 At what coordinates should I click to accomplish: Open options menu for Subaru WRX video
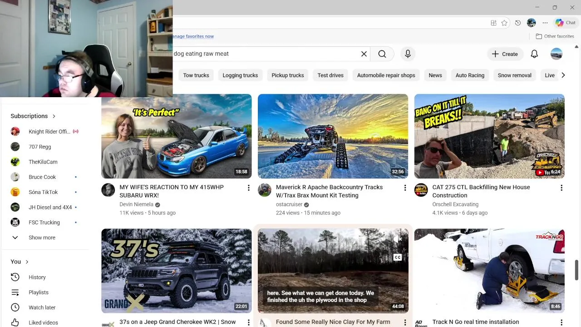click(248, 188)
